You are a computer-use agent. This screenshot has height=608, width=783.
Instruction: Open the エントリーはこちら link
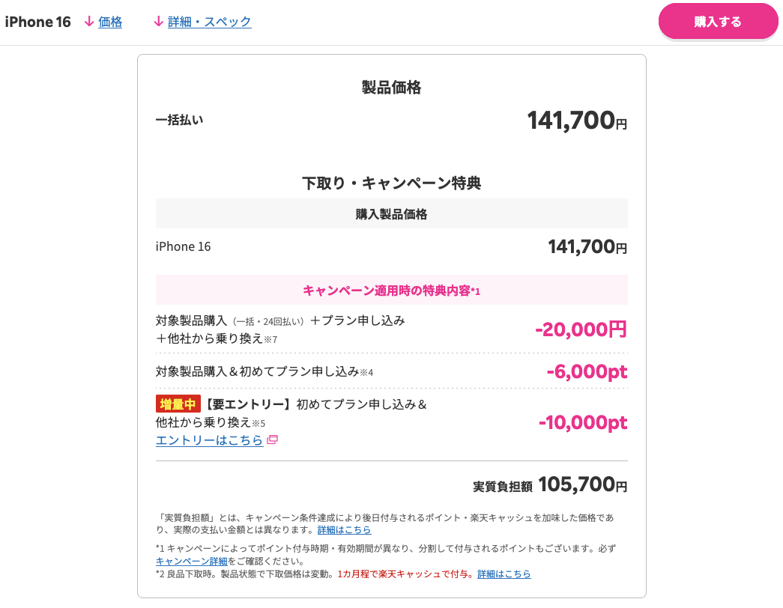point(209,440)
